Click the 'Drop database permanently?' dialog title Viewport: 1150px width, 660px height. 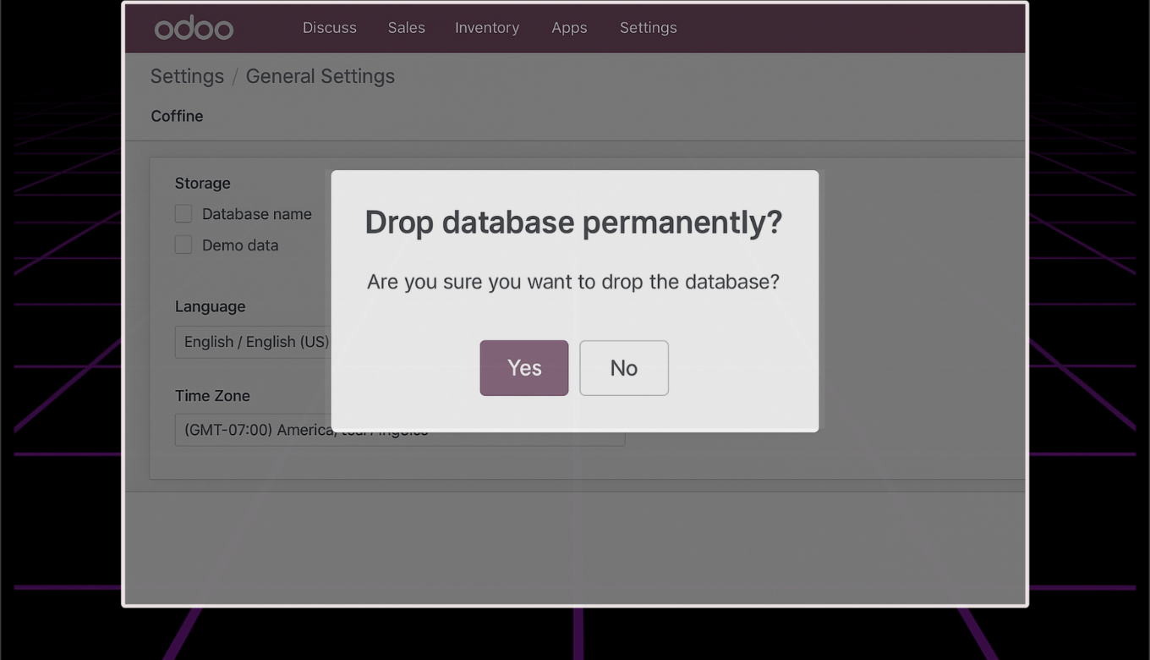click(573, 223)
